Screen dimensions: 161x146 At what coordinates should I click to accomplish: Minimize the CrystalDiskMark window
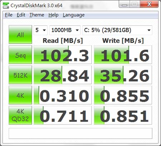[125, 4]
